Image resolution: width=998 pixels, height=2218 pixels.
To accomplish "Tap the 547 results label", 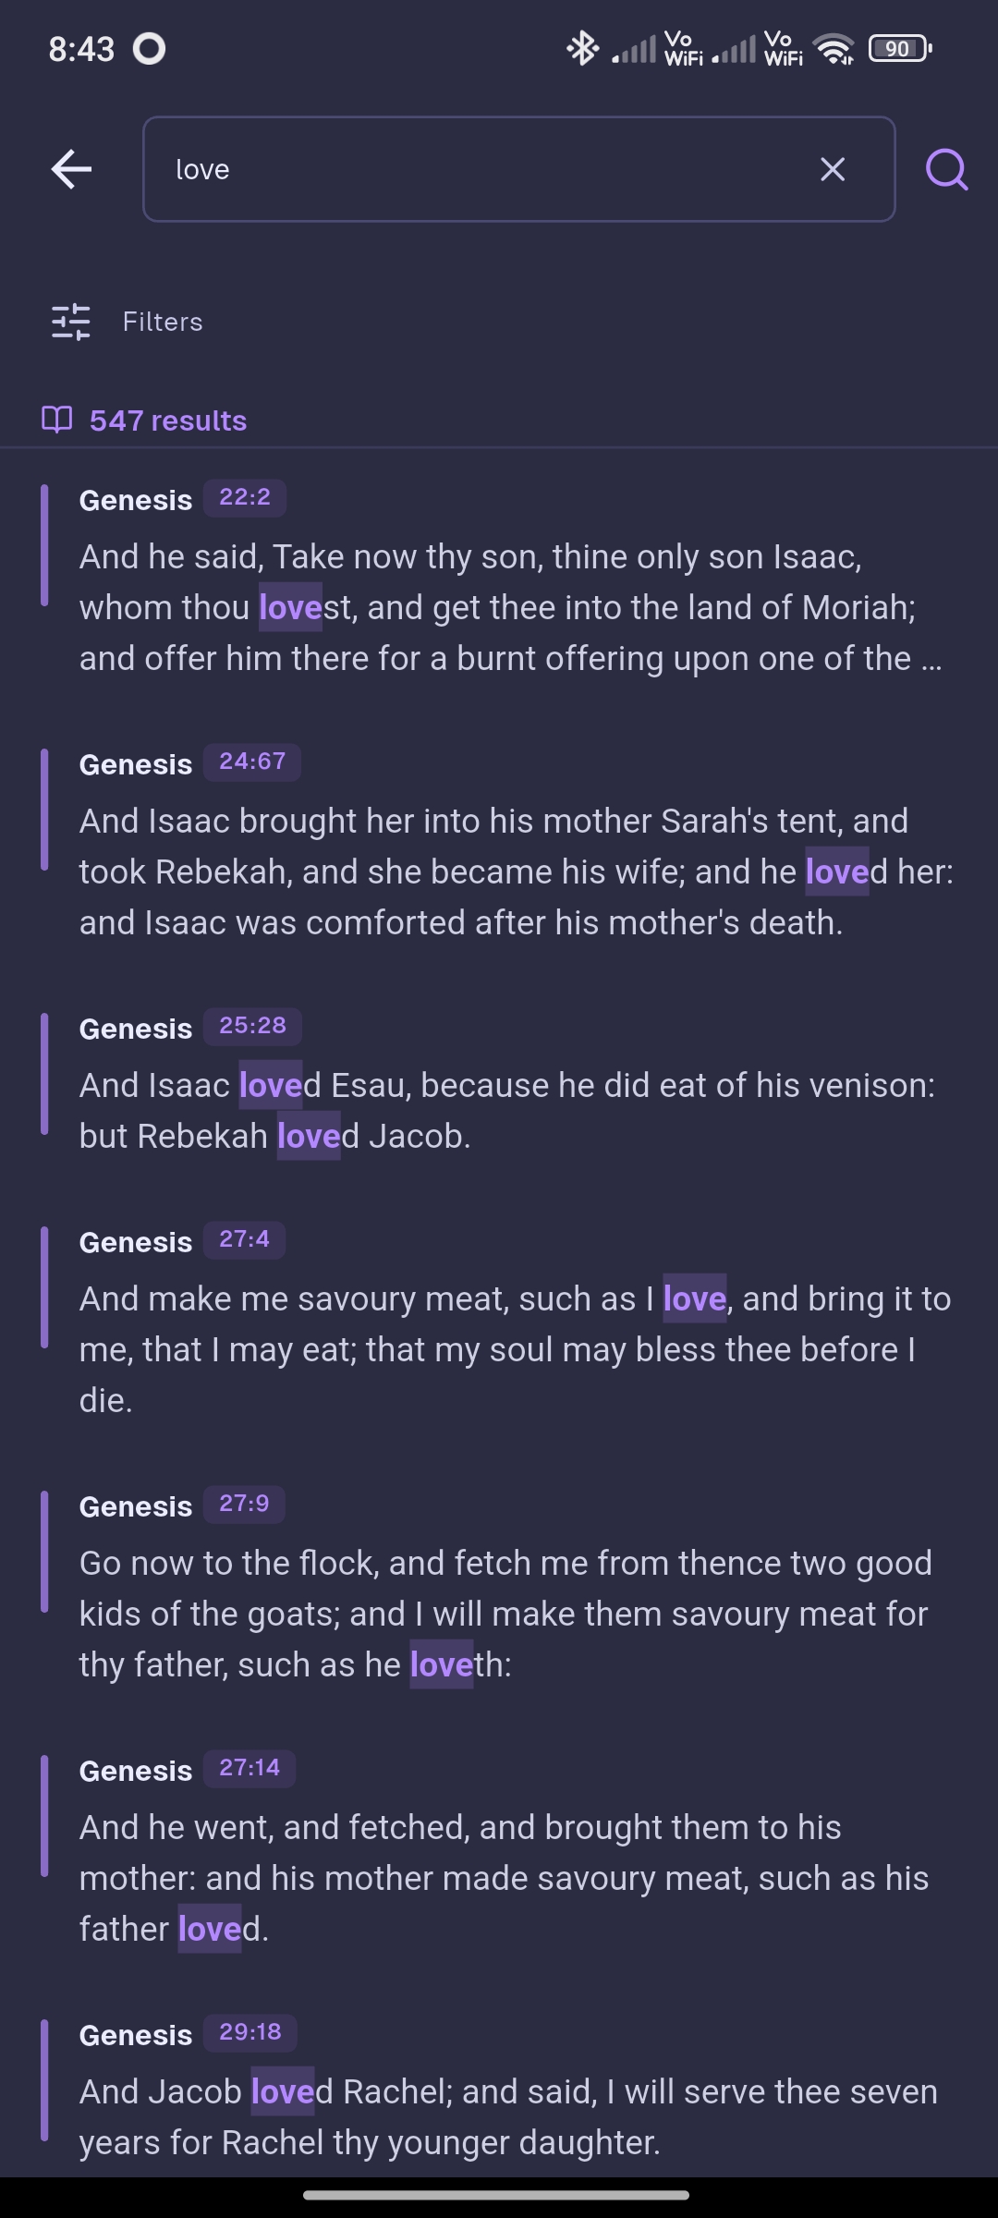I will coord(167,420).
